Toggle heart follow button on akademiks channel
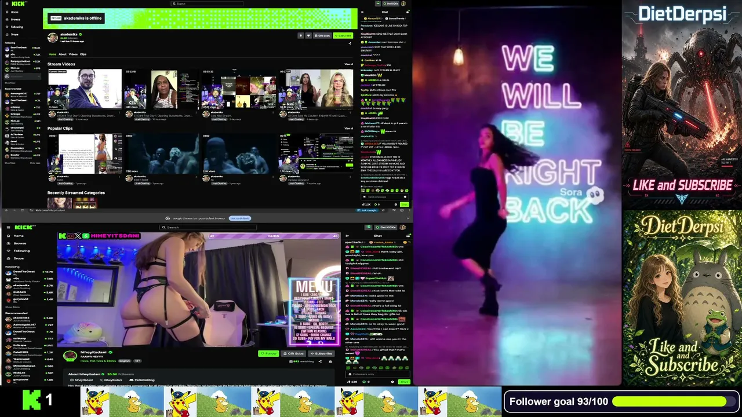Image resolution: width=742 pixels, height=417 pixels. click(308, 35)
